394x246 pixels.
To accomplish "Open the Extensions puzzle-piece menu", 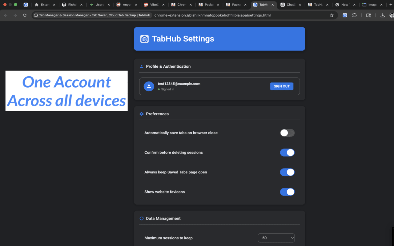I will click(x=354, y=15).
